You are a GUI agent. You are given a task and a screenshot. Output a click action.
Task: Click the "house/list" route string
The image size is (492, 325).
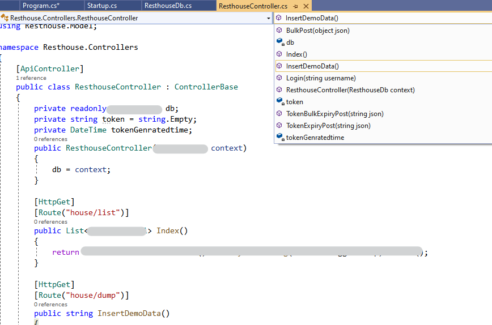[93, 212]
